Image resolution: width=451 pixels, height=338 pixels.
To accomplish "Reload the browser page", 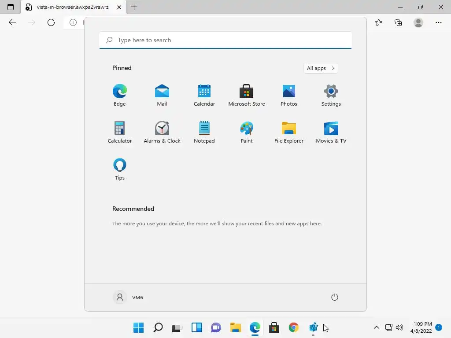I will [x=51, y=22].
